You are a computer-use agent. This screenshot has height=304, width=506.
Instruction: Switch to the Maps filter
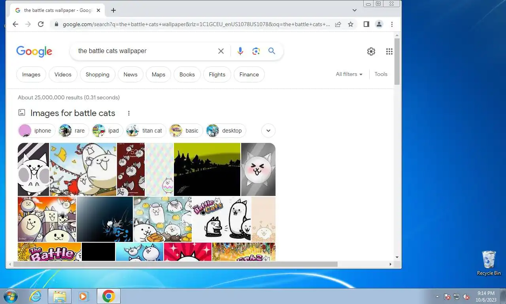pos(159,74)
